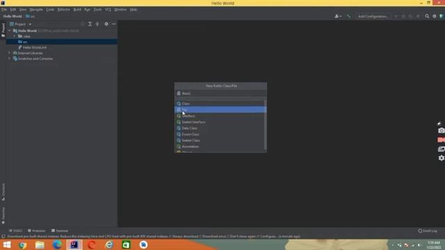
Task: Click the name field in New Kotlin Class dialog
Action: (220, 93)
